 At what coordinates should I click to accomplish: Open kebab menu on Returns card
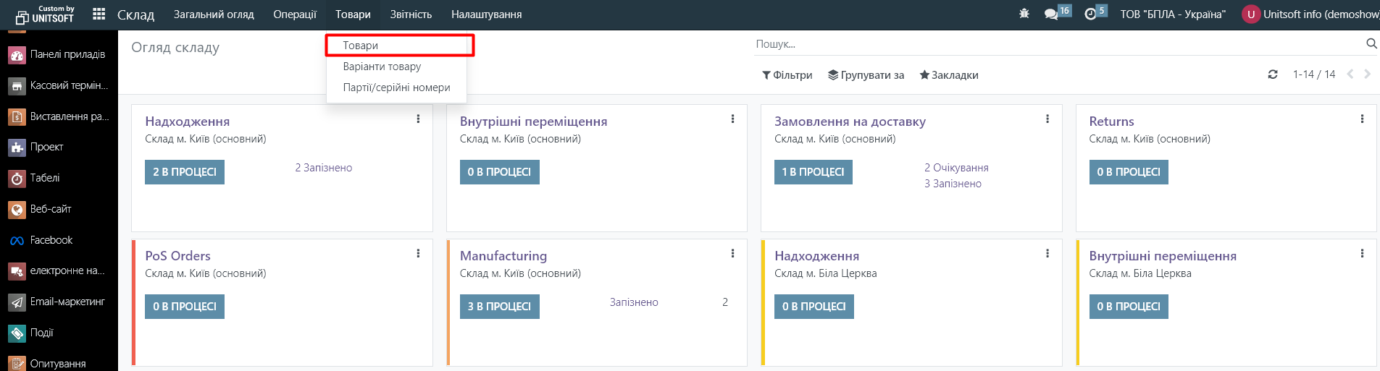(1362, 119)
